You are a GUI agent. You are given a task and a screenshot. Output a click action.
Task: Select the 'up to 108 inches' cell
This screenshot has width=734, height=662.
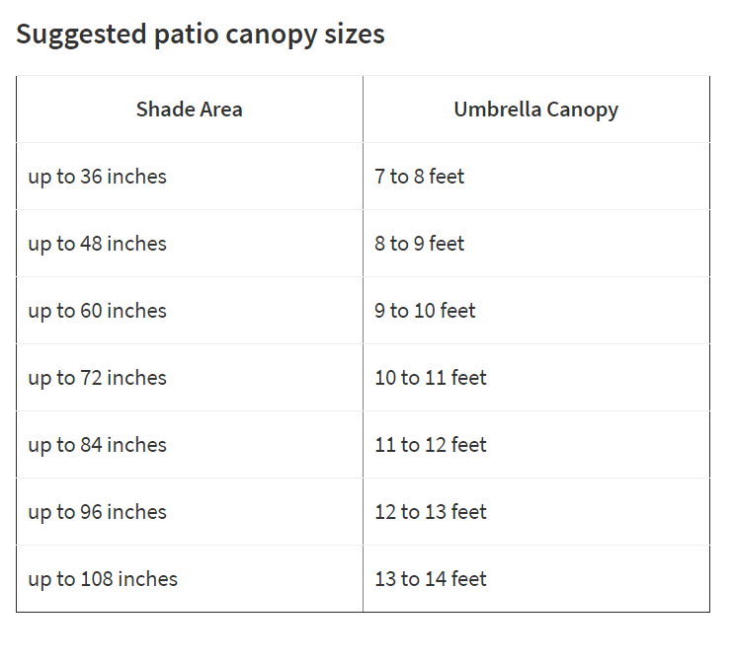pos(103,579)
